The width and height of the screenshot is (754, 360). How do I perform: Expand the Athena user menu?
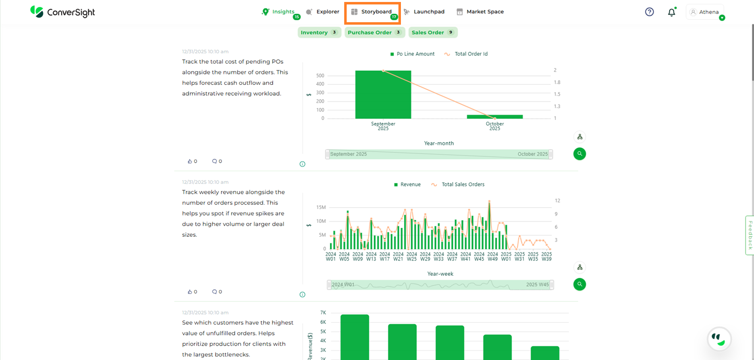coord(705,12)
